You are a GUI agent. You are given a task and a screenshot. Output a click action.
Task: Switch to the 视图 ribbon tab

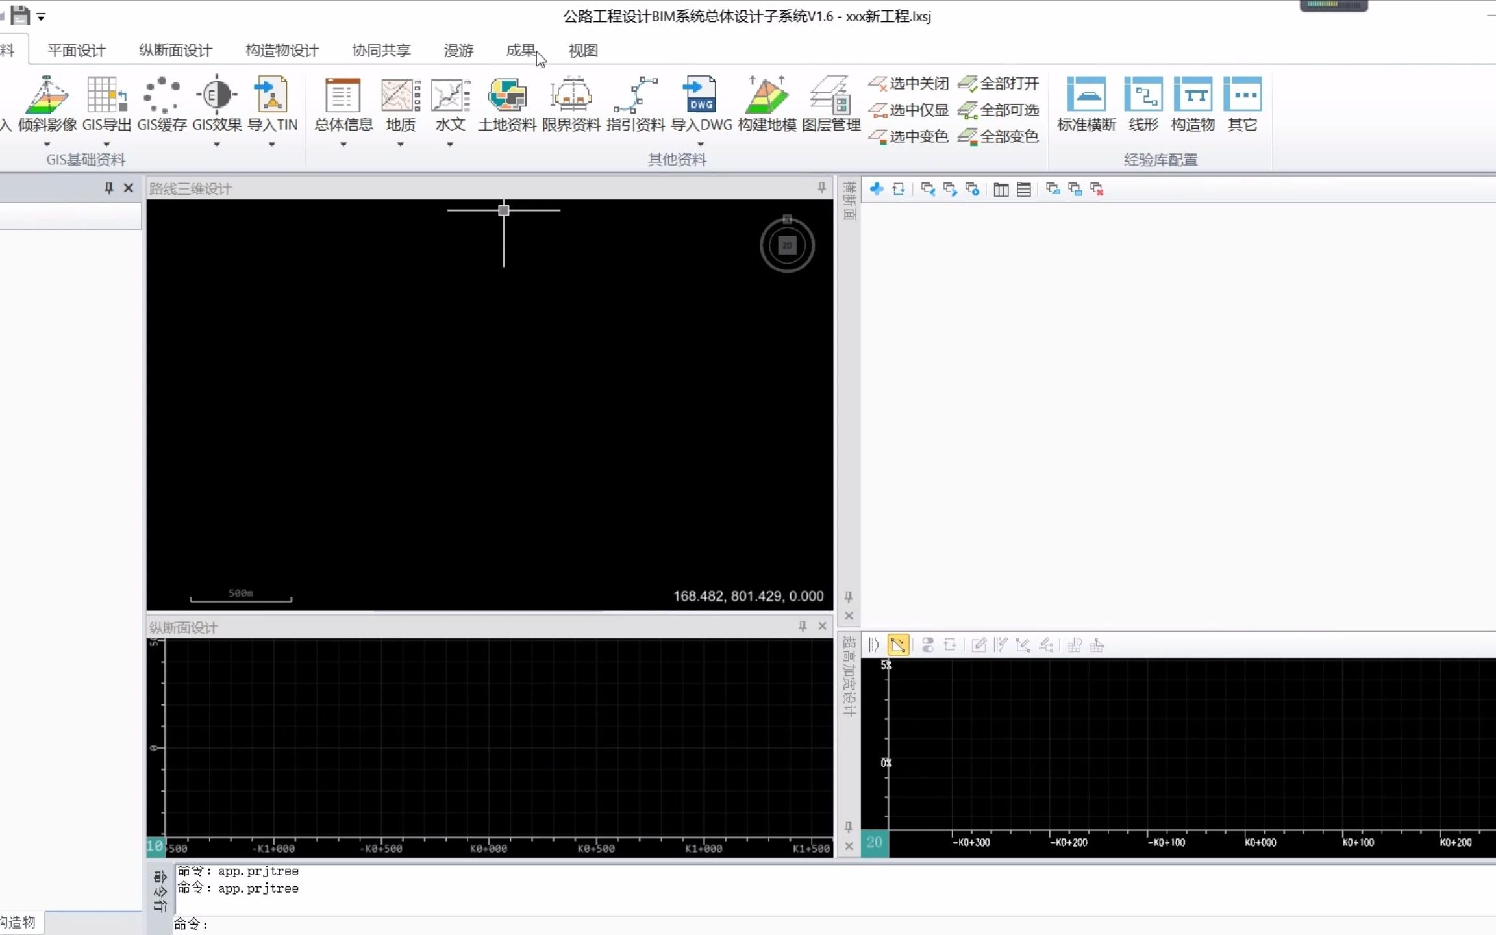coord(582,50)
